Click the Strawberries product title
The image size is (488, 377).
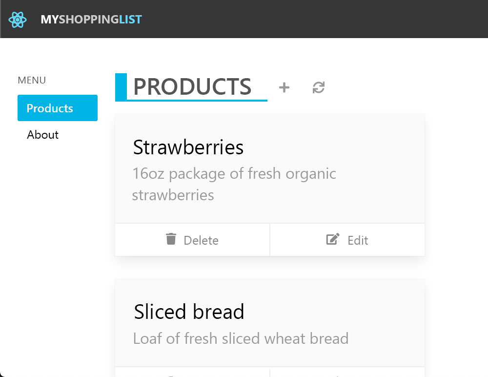coord(188,147)
